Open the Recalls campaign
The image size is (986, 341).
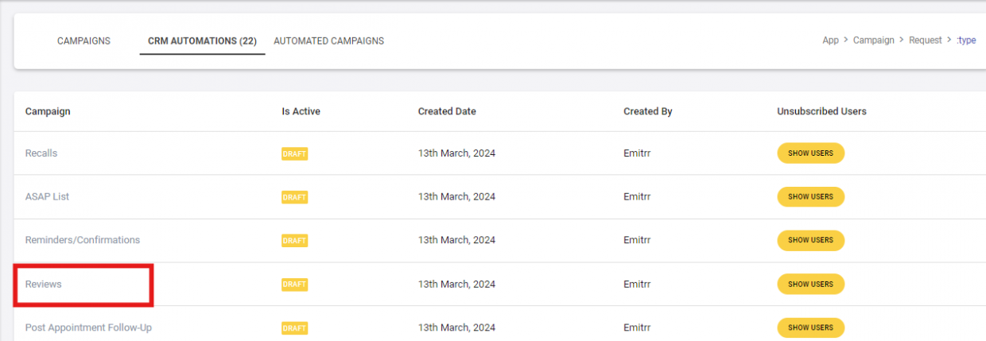41,153
